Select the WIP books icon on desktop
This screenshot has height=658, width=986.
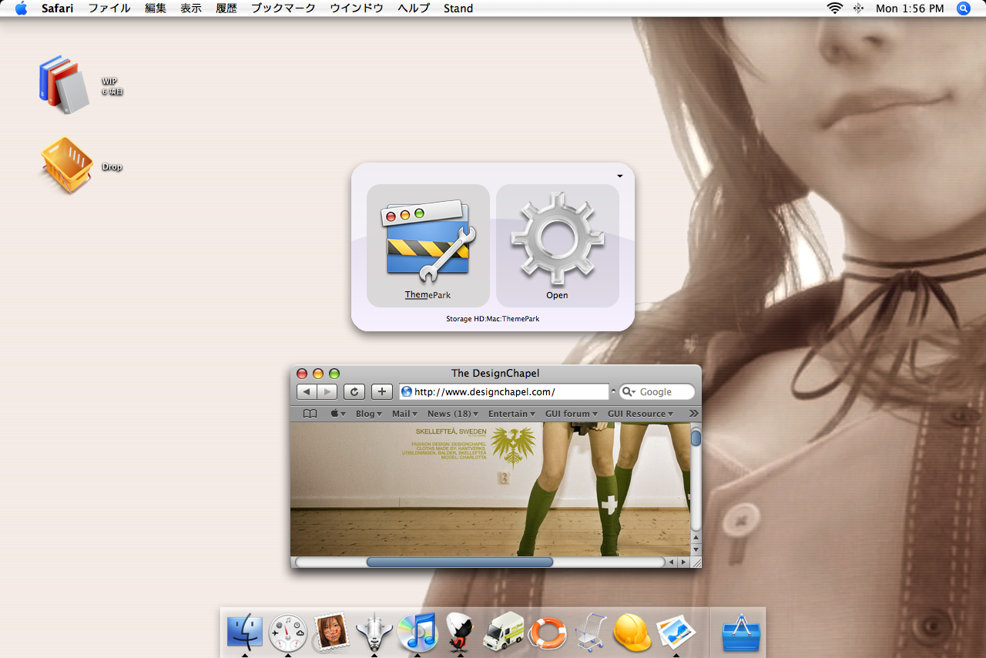click(65, 84)
